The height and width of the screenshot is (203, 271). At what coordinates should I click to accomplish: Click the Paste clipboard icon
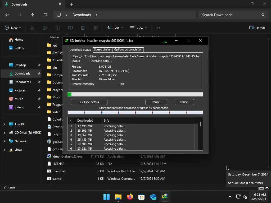coord(57,28)
